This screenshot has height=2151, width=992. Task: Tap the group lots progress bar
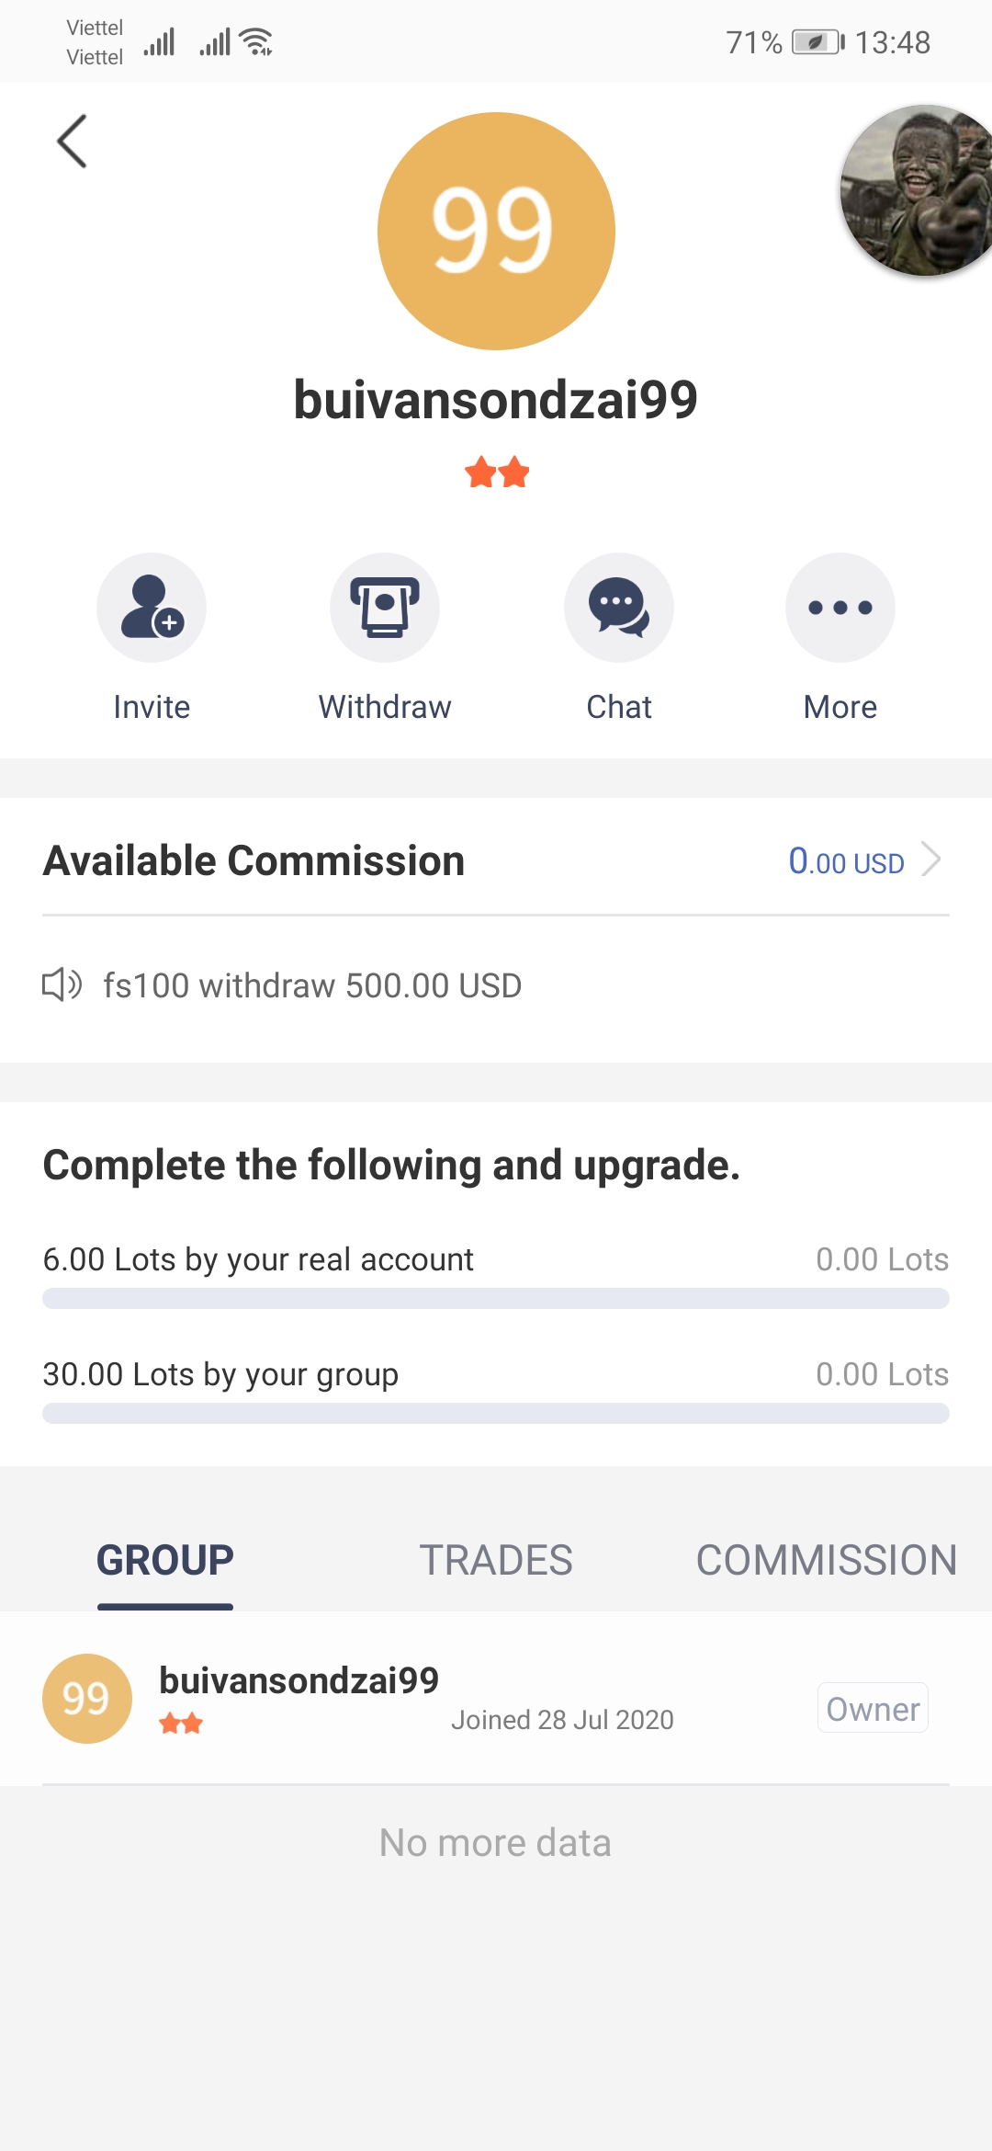(496, 1413)
